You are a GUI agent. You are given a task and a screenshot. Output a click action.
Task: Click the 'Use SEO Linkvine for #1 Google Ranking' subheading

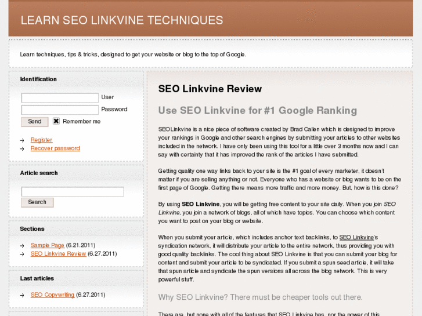click(258, 110)
